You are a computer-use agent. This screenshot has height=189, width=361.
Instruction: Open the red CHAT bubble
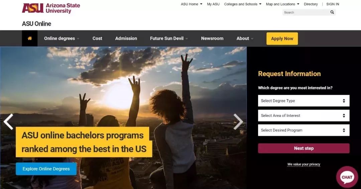click(x=347, y=177)
